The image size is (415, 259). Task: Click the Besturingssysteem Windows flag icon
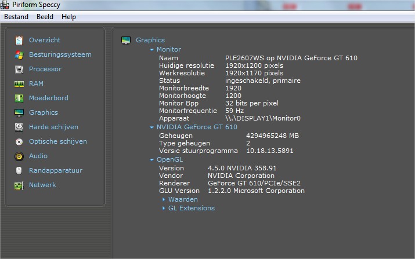19,54
